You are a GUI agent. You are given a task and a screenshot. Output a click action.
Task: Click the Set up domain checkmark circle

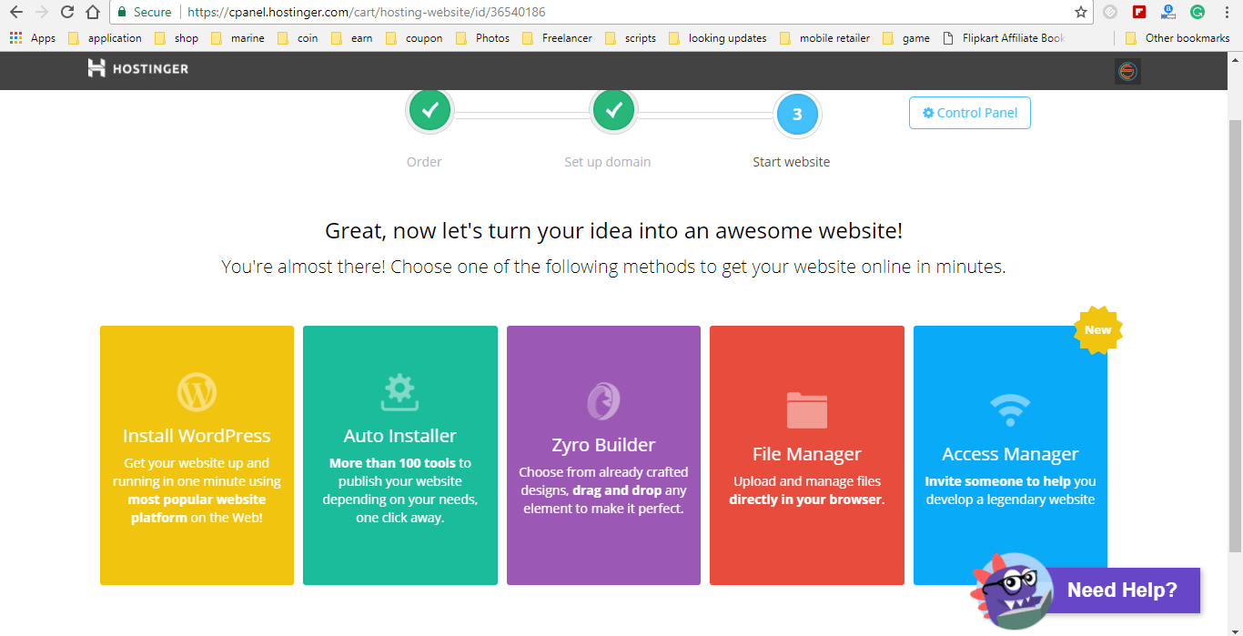point(614,111)
